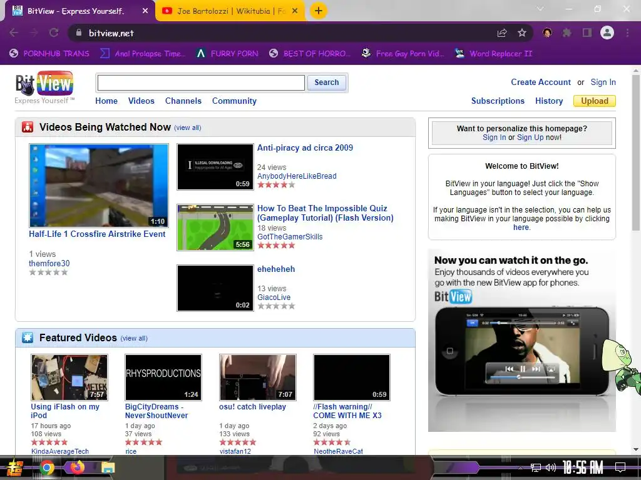
Task: Switch to the Joe Bartolozzi Wikitubia tab
Action: 230,11
